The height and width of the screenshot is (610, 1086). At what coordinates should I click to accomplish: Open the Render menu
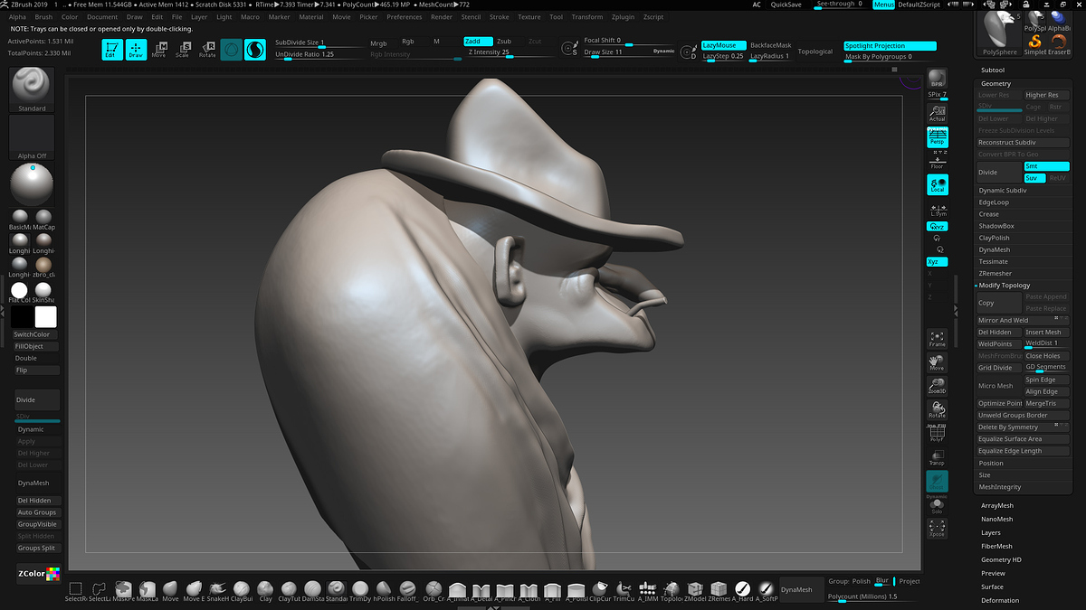442,17
